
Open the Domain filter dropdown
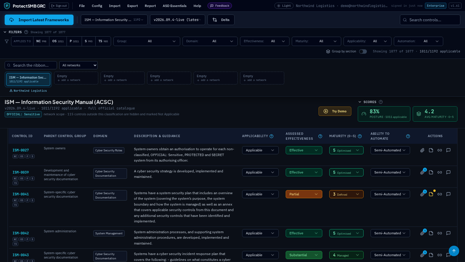[x=210, y=41]
